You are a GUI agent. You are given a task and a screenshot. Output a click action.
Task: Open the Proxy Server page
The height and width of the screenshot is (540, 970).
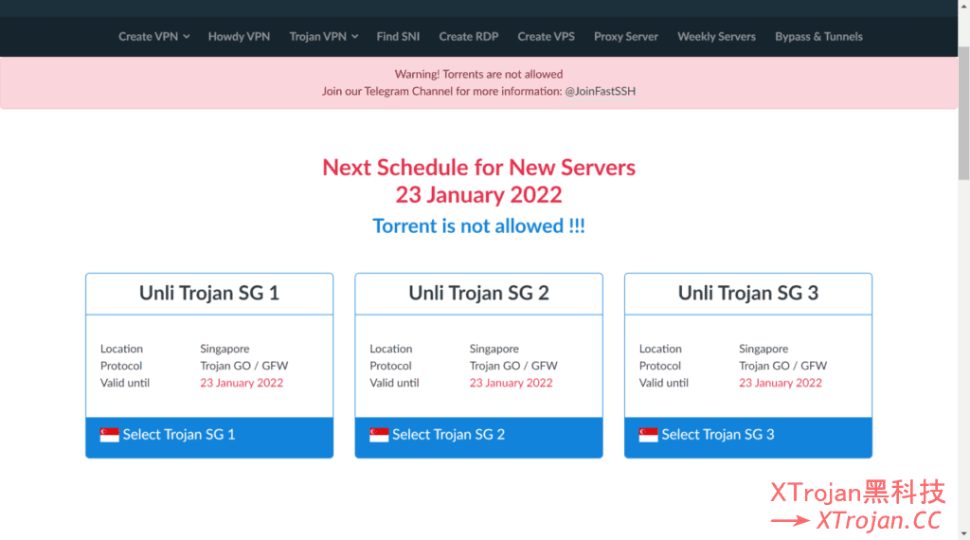(x=625, y=36)
